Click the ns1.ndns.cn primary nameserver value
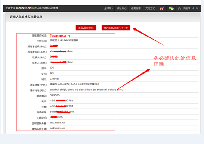The height and width of the screenshot is (144, 204). pyautogui.click(x=57, y=122)
